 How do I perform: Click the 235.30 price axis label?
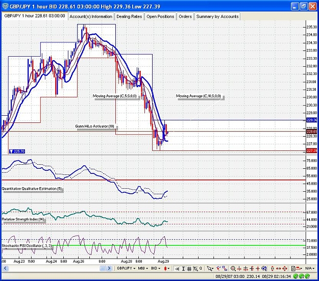pos(312,27)
